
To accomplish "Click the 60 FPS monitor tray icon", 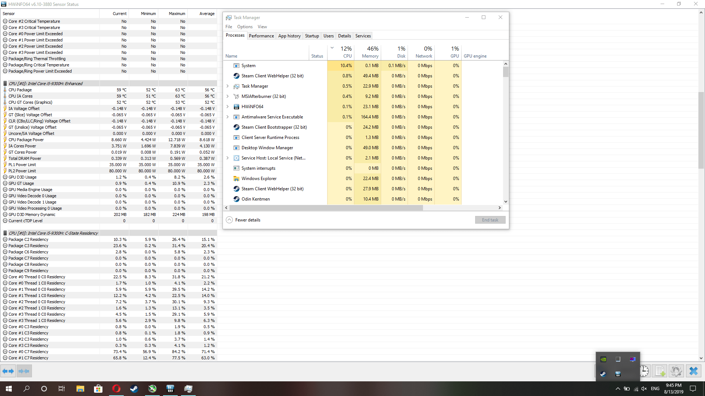I will (632, 359).
